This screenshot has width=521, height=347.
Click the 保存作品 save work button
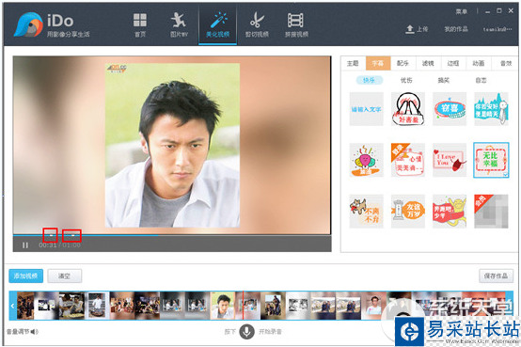tap(497, 276)
